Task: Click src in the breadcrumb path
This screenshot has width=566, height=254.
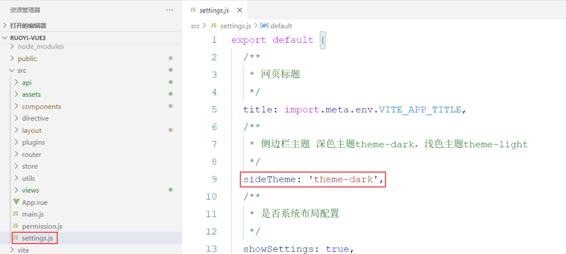Action: (x=195, y=26)
